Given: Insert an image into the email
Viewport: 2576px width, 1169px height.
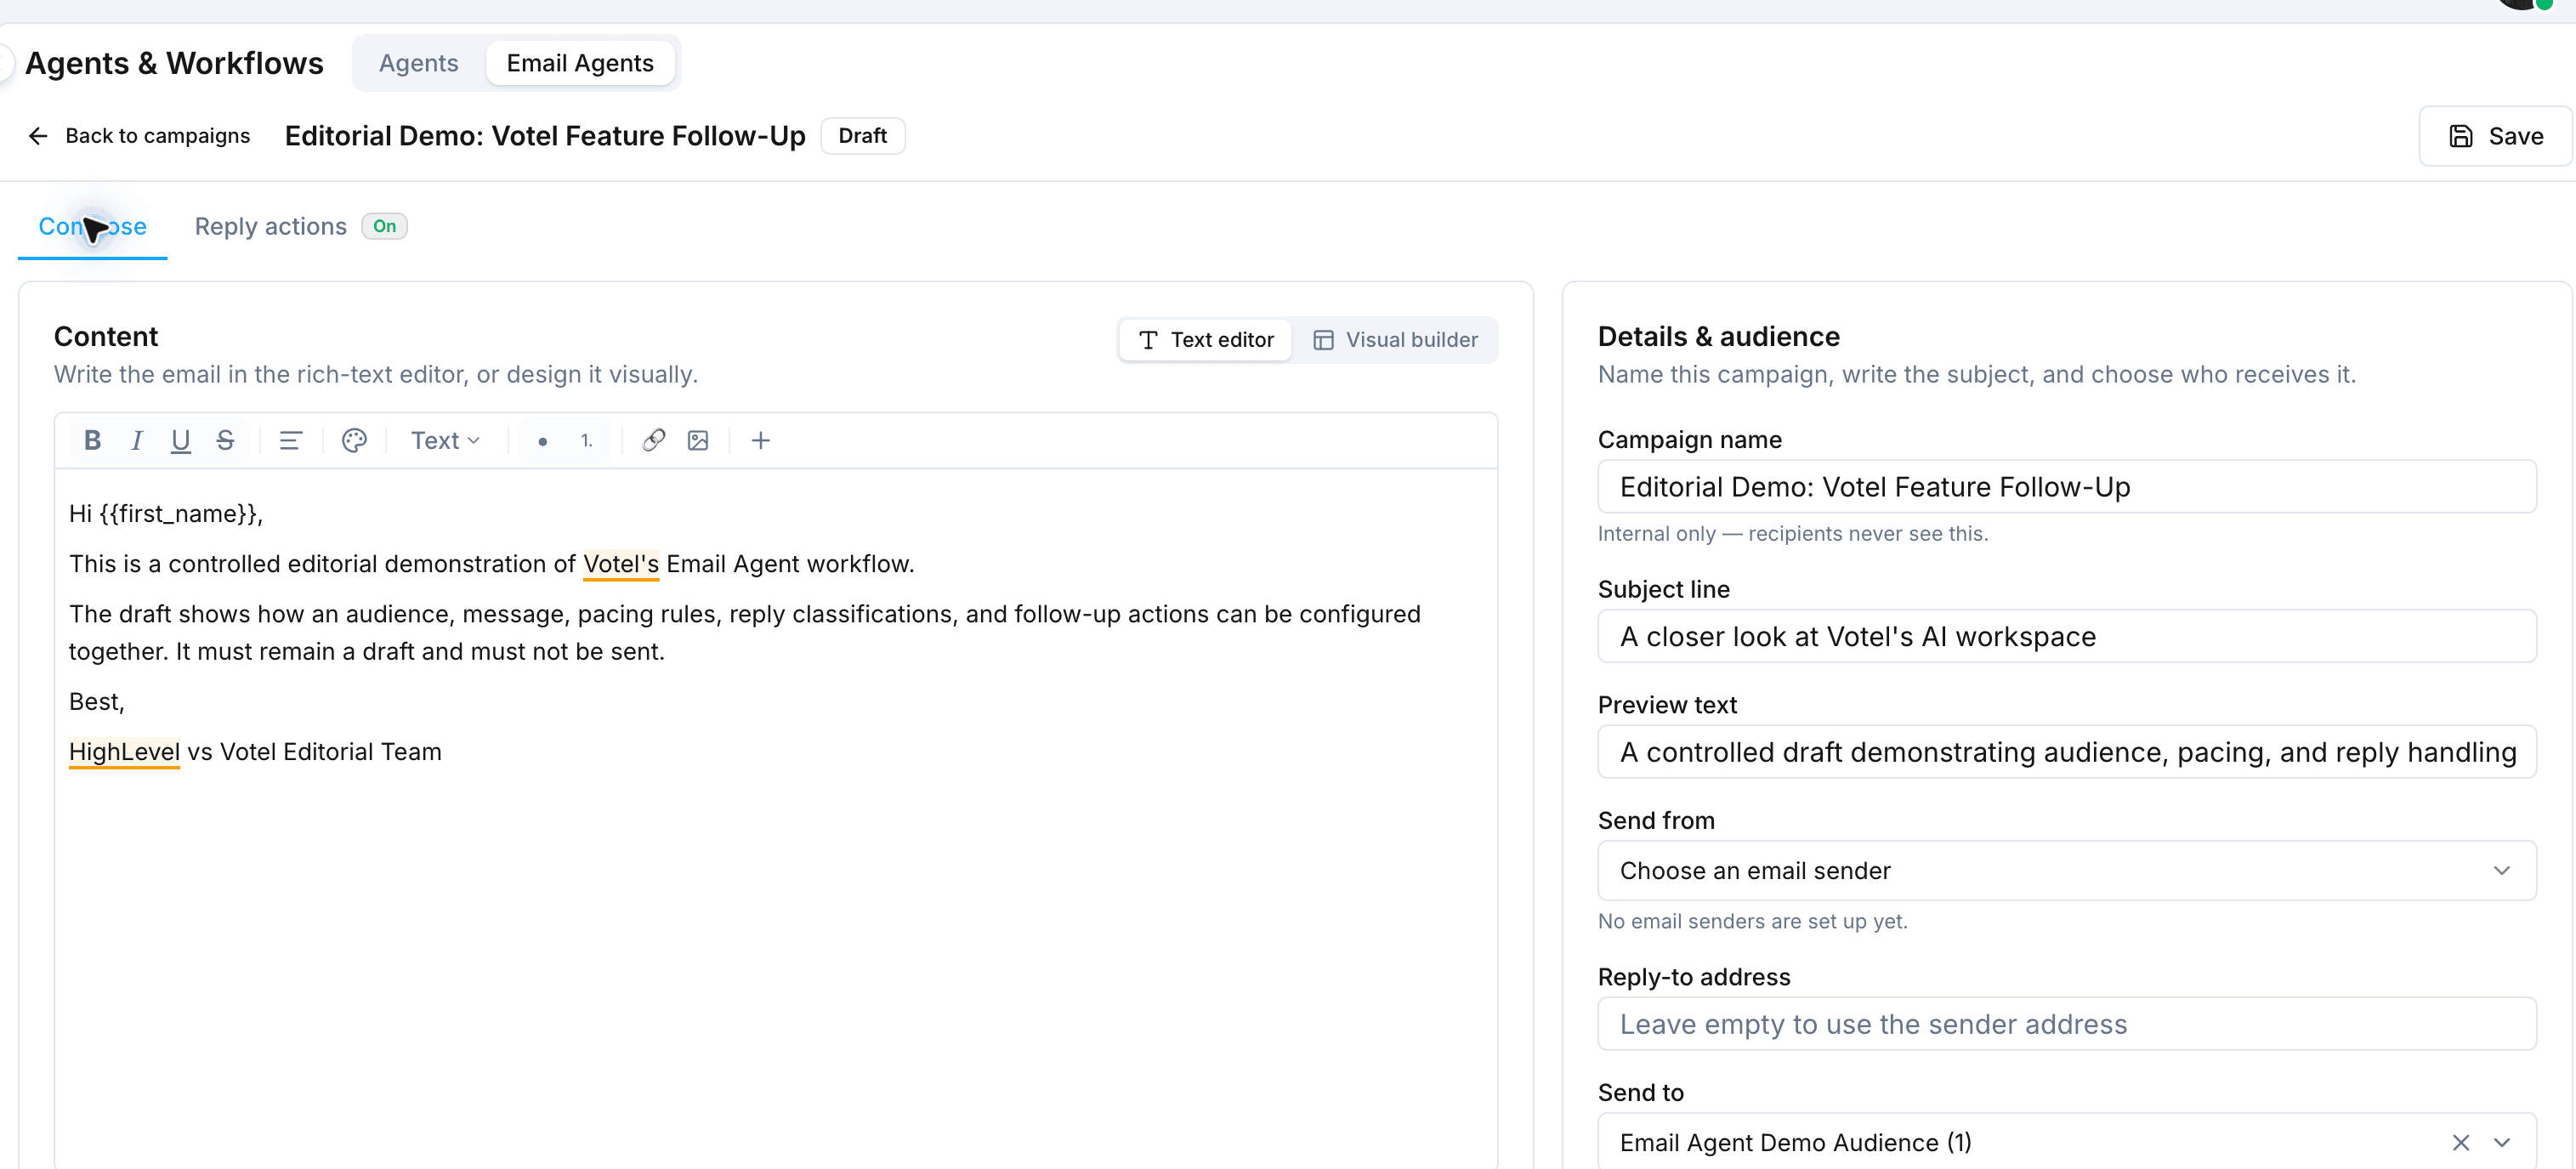Looking at the screenshot, I should click(698, 440).
